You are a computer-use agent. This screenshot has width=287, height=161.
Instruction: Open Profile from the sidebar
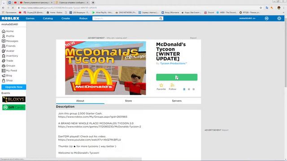coord(8,36)
